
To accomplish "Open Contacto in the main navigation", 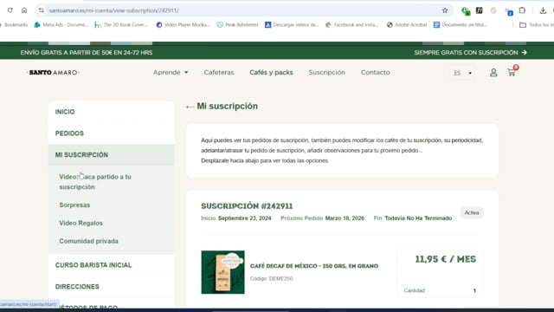I will point(375,73).
